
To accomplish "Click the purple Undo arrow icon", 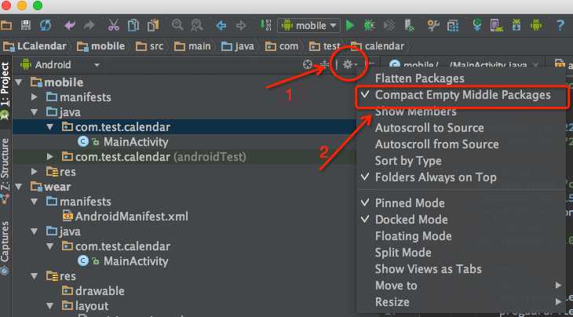I will click(70, 25).
